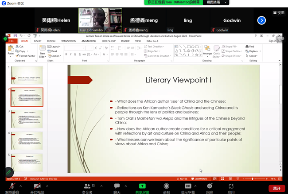
Task: Open the reactions menu
Action: click(x=210, y=187)
